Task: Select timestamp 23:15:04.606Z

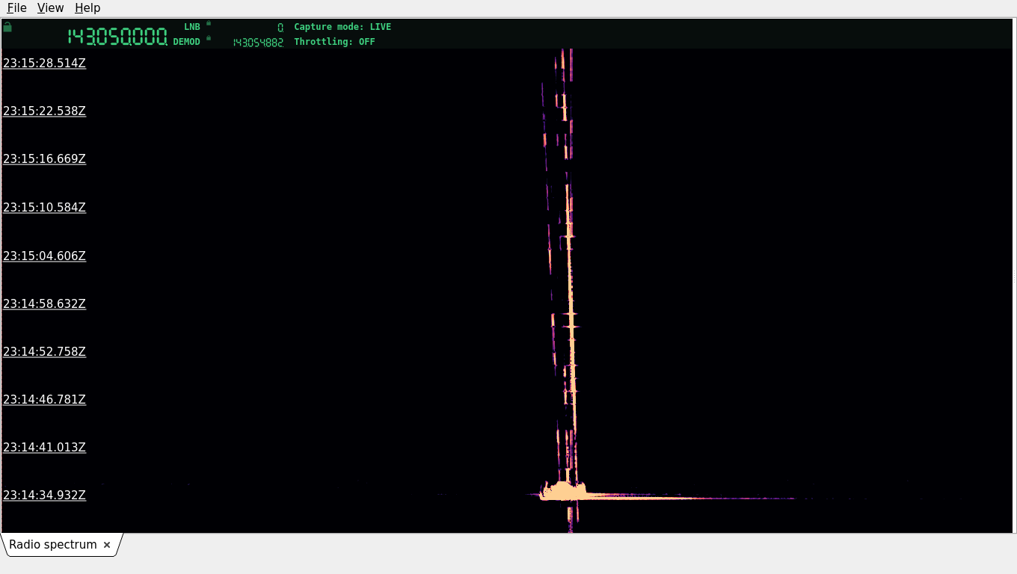Action: coord(44,256)
